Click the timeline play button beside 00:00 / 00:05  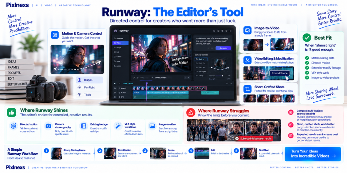click(x=115, y=83)
